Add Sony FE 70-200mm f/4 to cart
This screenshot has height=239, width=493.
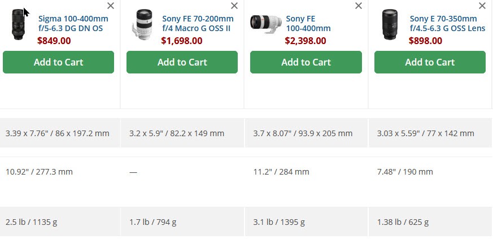pos(182,62)
